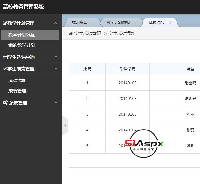
Task: Click the 学生成绩管理 menu header
Action: 31,69
